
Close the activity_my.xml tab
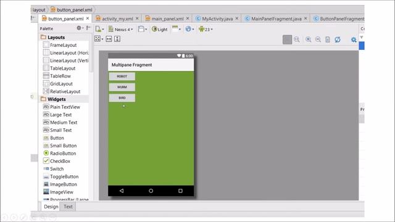click(137, 18)
